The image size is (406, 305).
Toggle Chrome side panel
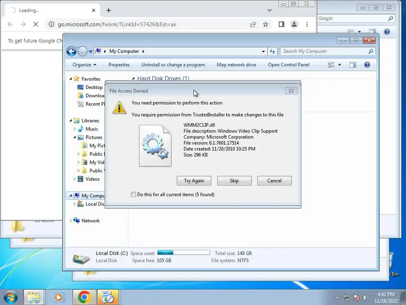282,24
